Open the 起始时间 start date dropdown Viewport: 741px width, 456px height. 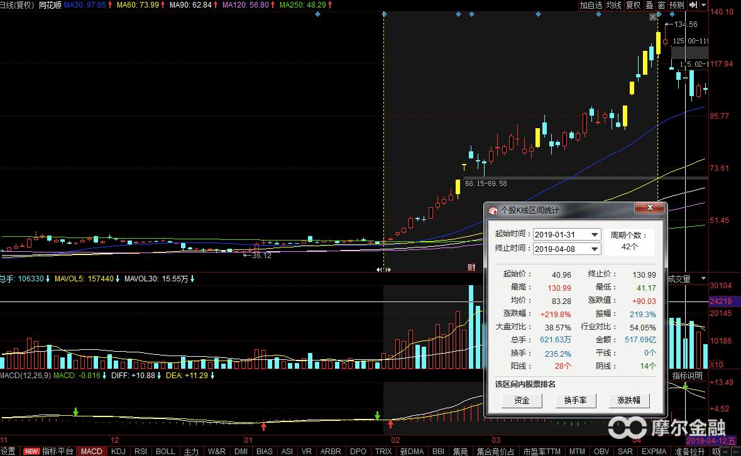tap(594, 235)
